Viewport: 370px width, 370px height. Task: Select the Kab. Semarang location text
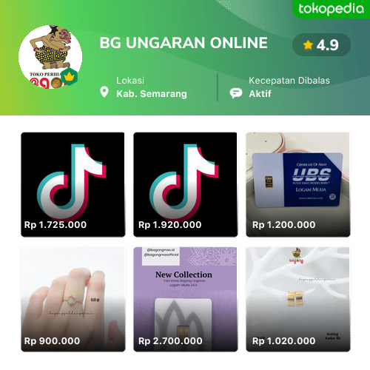click(x=152, y=94)
